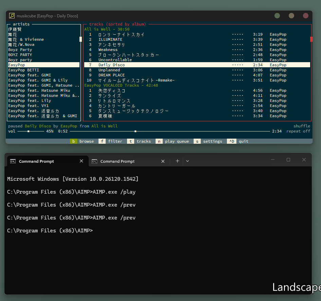Select artist EasyPop feat. Hatsune Miku
The width and height of the screenshot is (321, 301).
(44, 90)
